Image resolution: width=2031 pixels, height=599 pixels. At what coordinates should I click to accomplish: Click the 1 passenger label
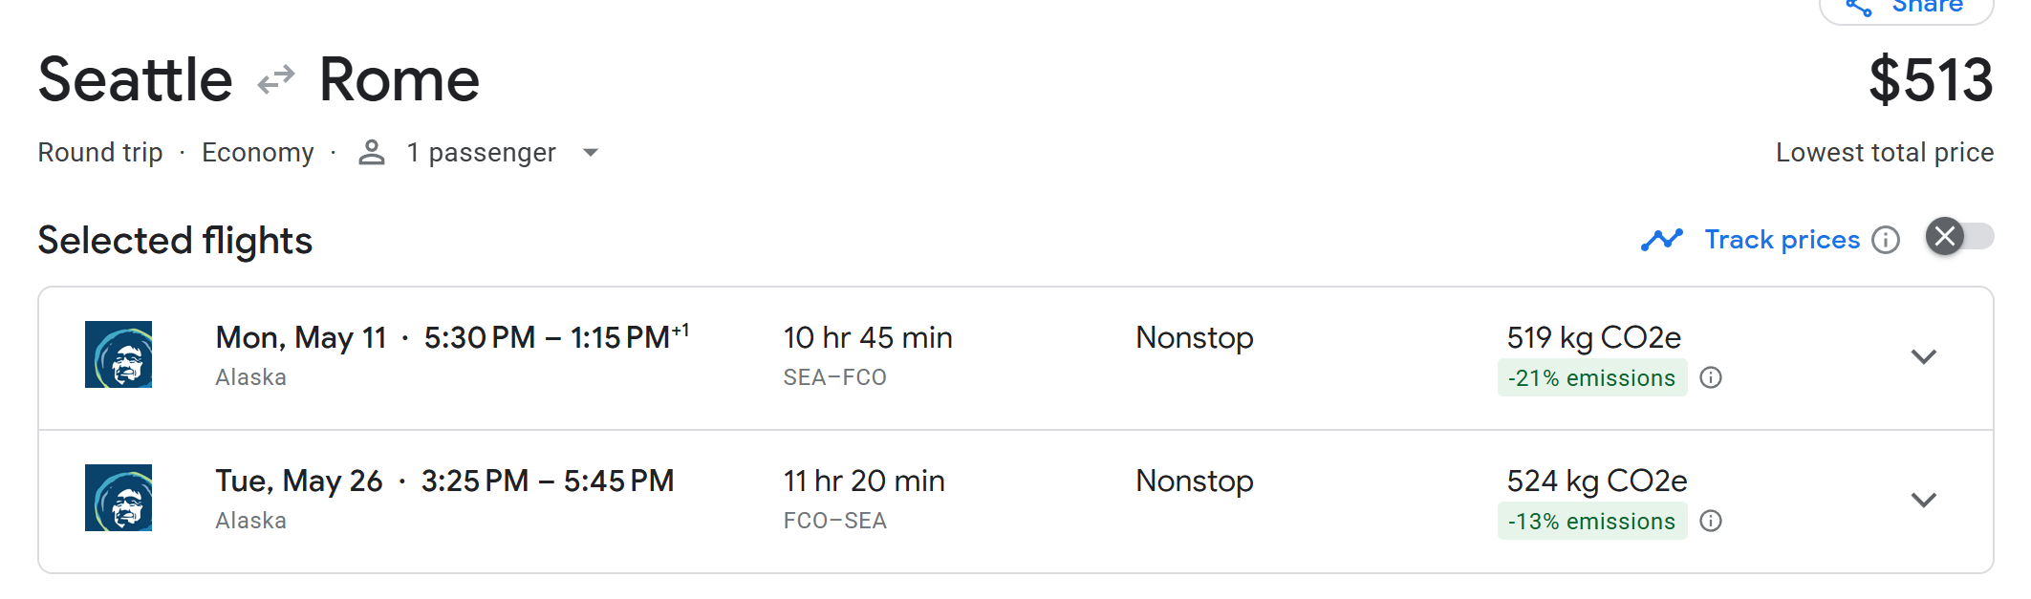tap(481, 153)
